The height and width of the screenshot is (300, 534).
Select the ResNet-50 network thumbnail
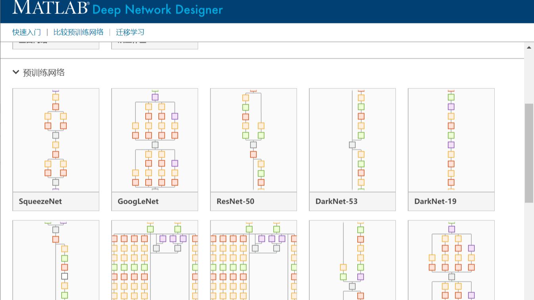pyautogui.click(x=254, y=140)
